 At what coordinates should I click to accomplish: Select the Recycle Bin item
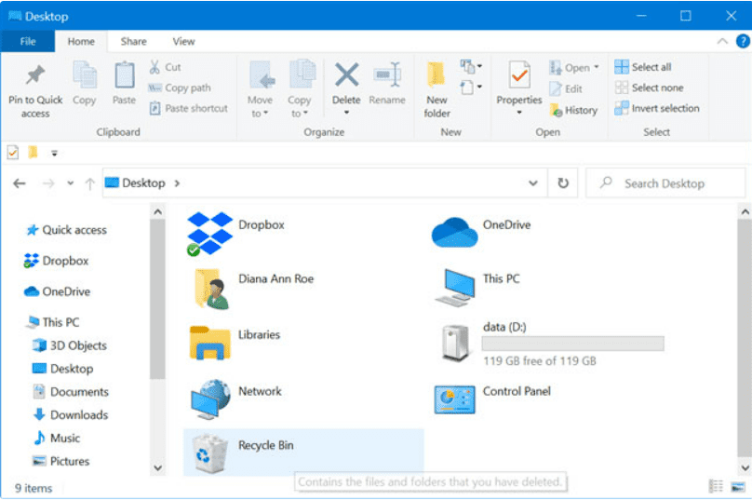303,452
